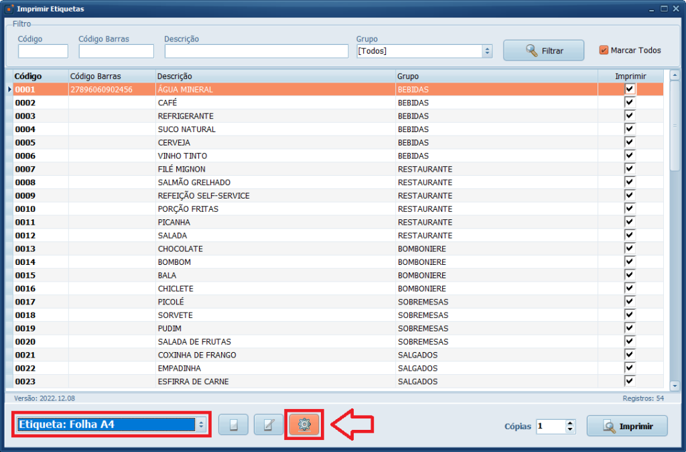The width and height of the screenshot is (686, 452).
Task: Open the label settings gear icon
Action: (x=303, y=425)
